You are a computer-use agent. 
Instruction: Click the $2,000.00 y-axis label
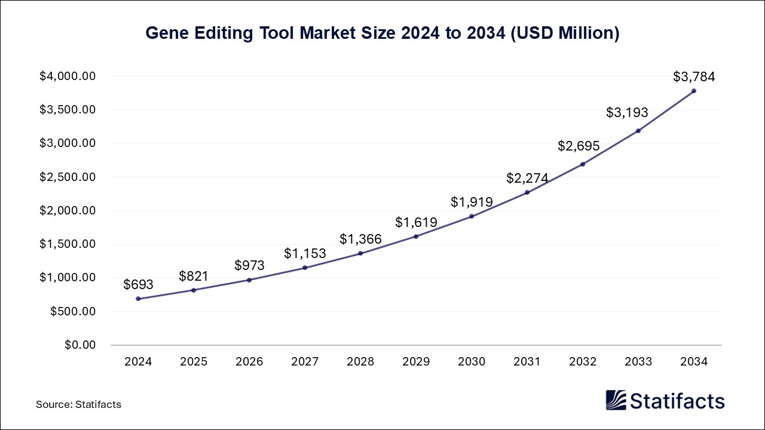68,211
